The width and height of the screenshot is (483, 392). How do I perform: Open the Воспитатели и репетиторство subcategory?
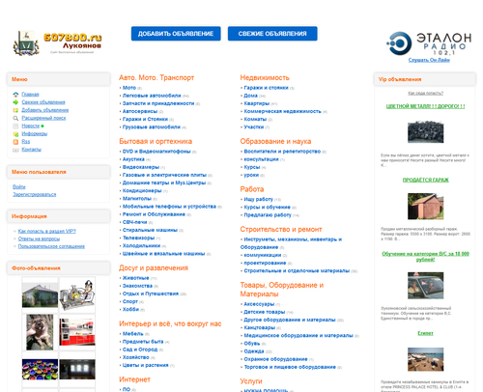point(282,152)
